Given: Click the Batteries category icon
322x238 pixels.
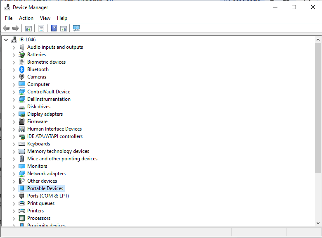Looking at the screenshot, I should point(22,55).
